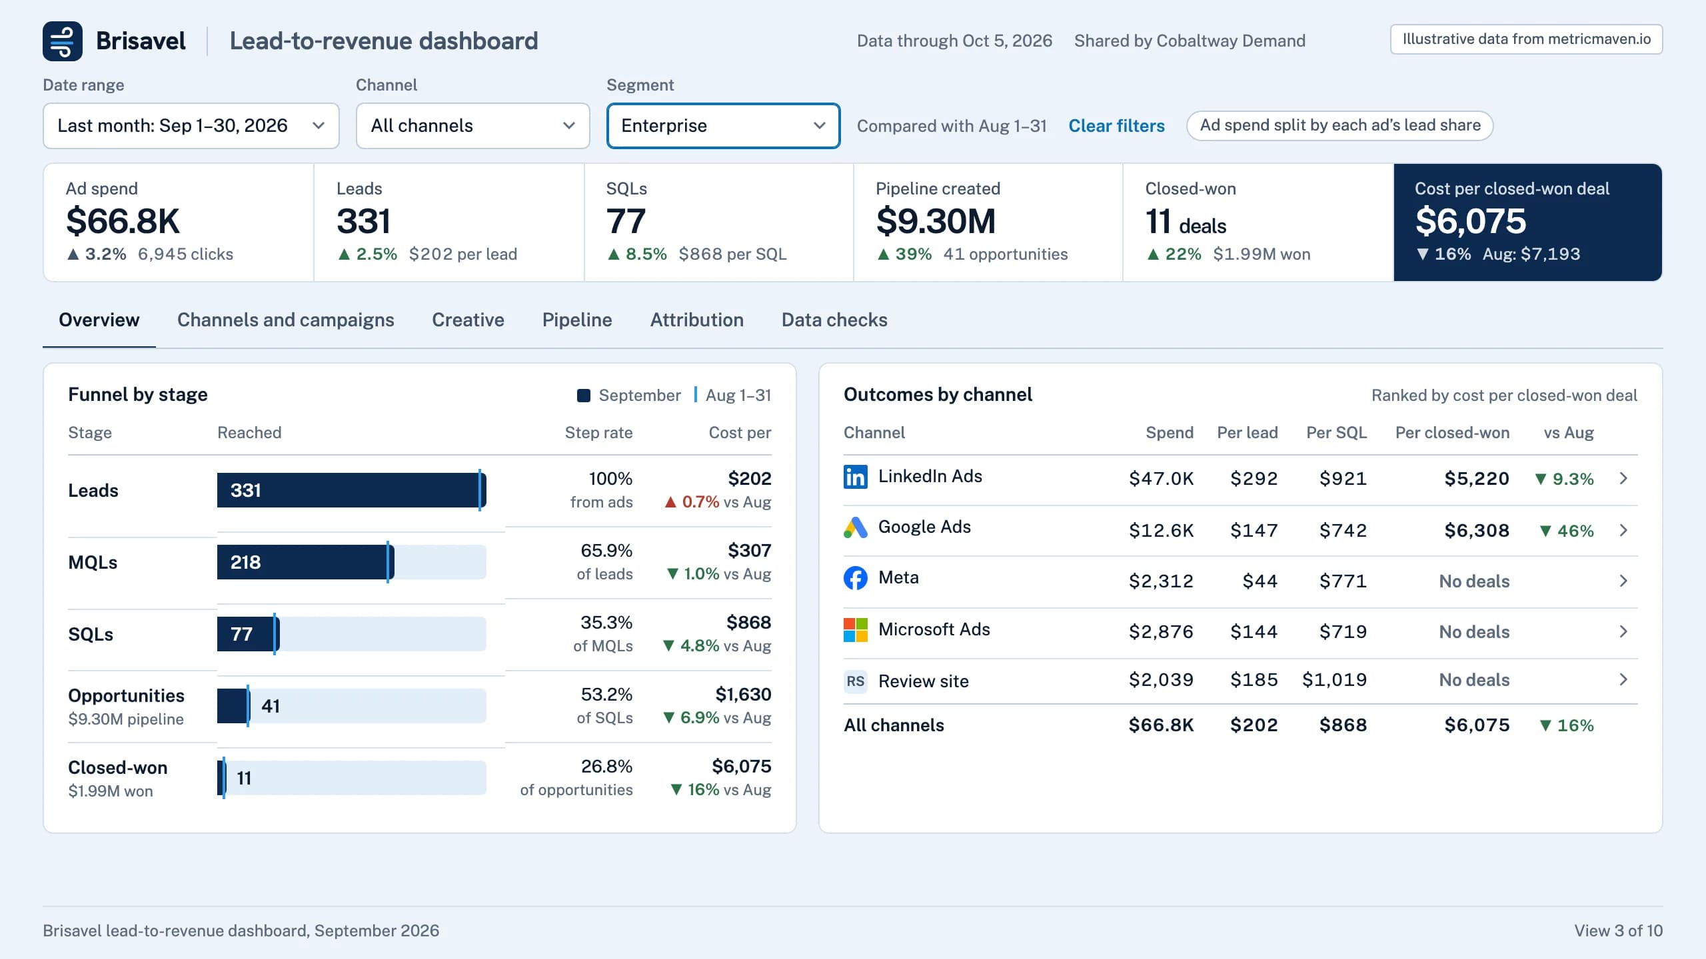Click the September legend color swatch
Viewport: 1706px width, 959px height.
coord(584,396)
